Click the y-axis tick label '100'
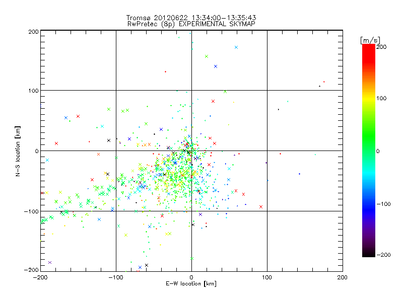 click(x=33, y=91)
